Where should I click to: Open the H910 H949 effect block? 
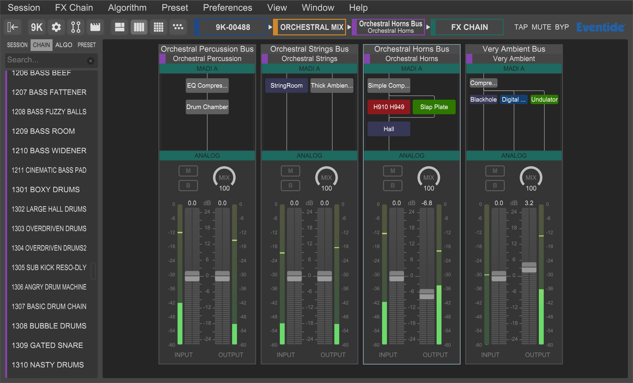pos(389,107)
